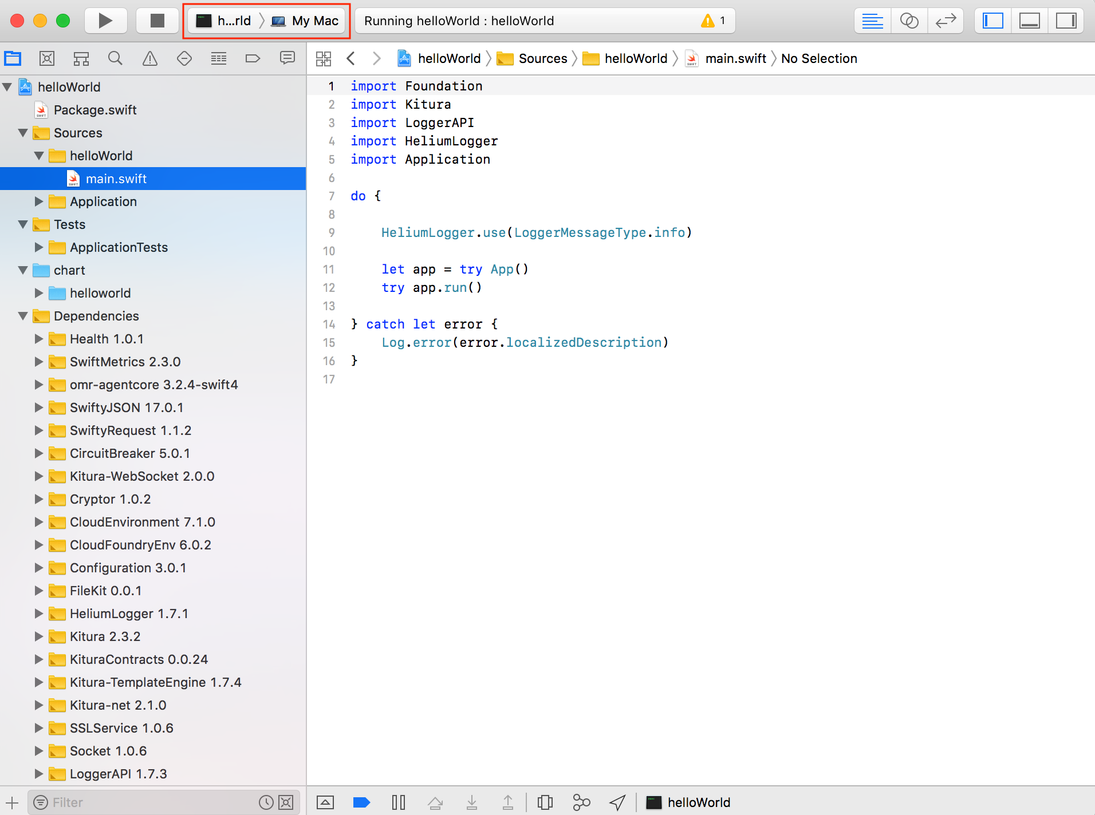Show the Breakpoint navigator
Image resolution: width=1095 pixels, height=815 pixels.
point(253,58)
